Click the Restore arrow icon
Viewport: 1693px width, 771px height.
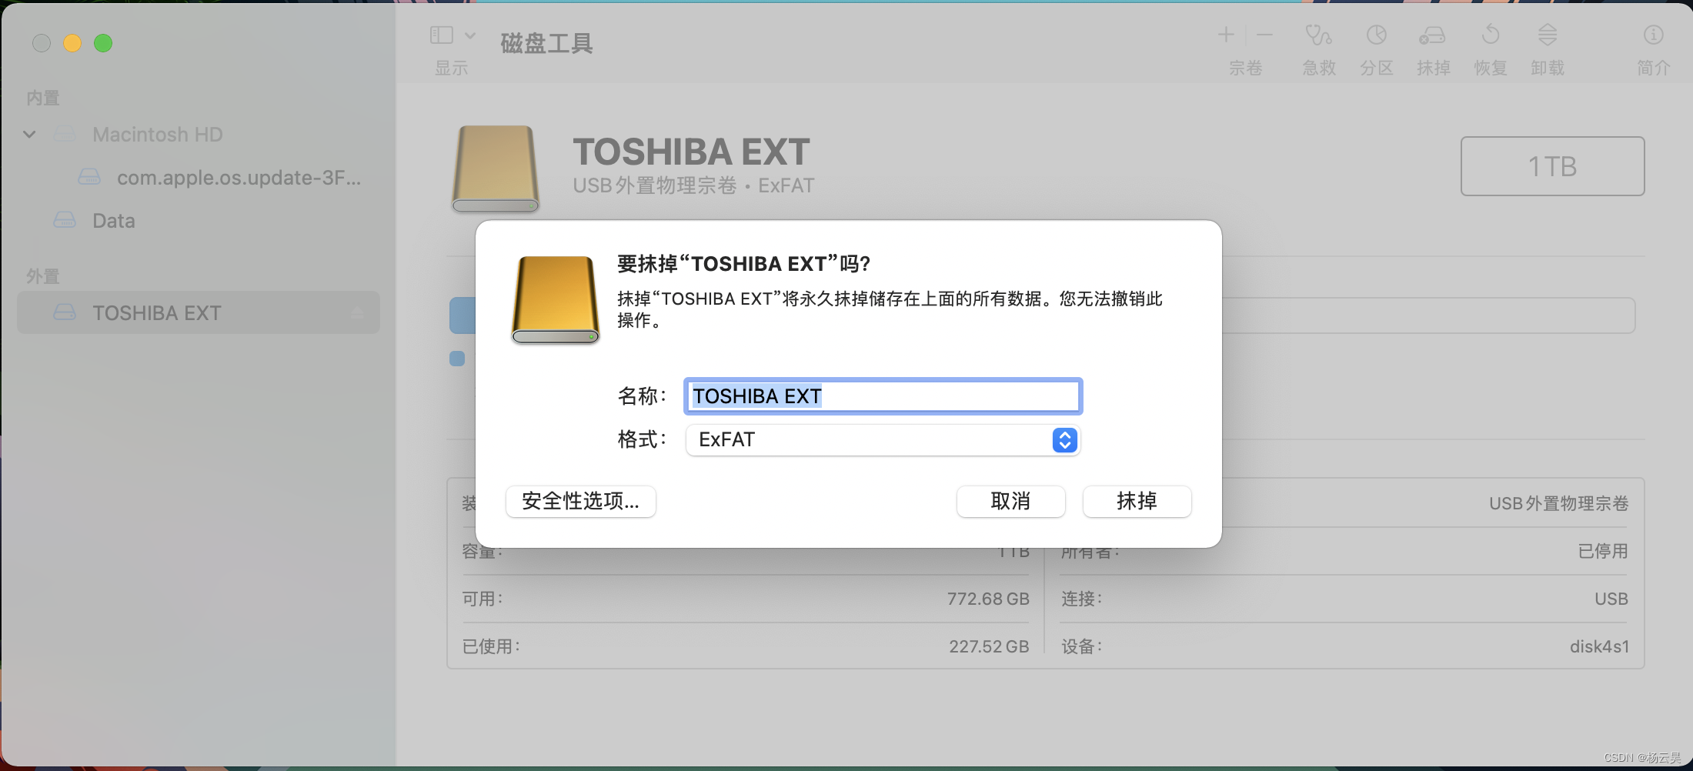1491,35
